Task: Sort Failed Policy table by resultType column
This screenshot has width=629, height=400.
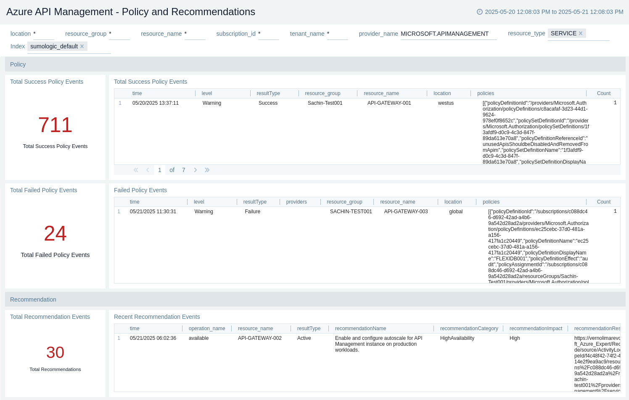Action: click(255, 202)
